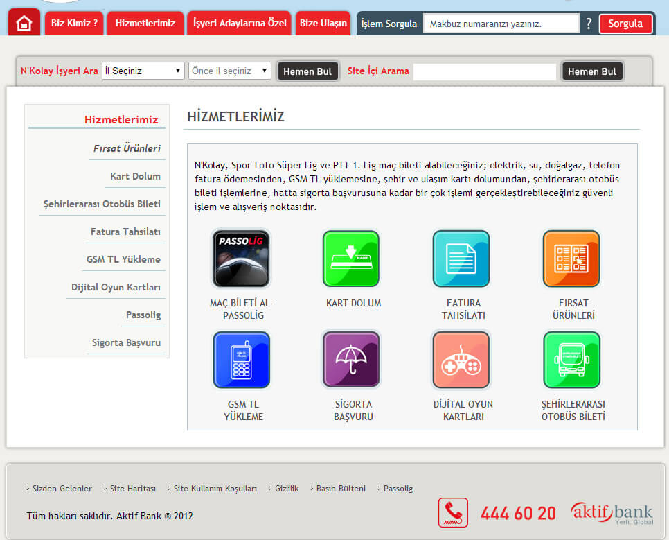The height and width of the screenshot is (540, 669).
Task: Click Hemen Bul next to district dropdown
Action: click(x=307, y=71)
